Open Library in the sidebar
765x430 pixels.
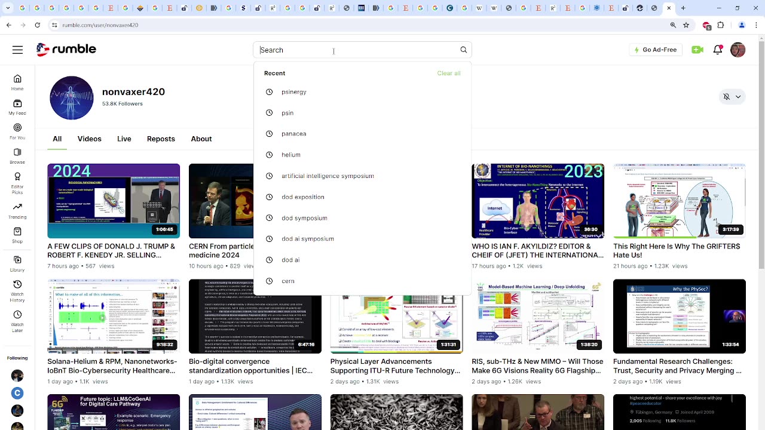click(x=17, y=263)
